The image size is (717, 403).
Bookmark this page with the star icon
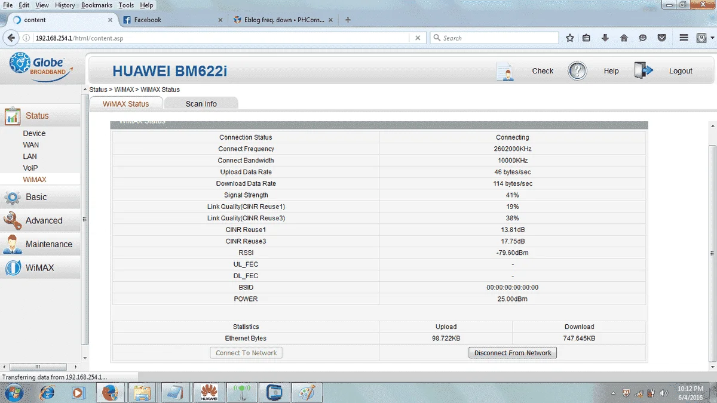pos(570,38)
